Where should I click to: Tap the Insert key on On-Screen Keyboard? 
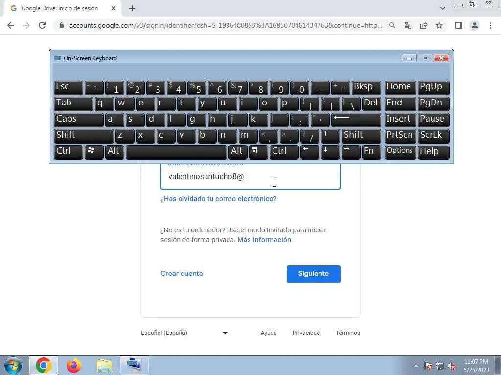[400, 120]
